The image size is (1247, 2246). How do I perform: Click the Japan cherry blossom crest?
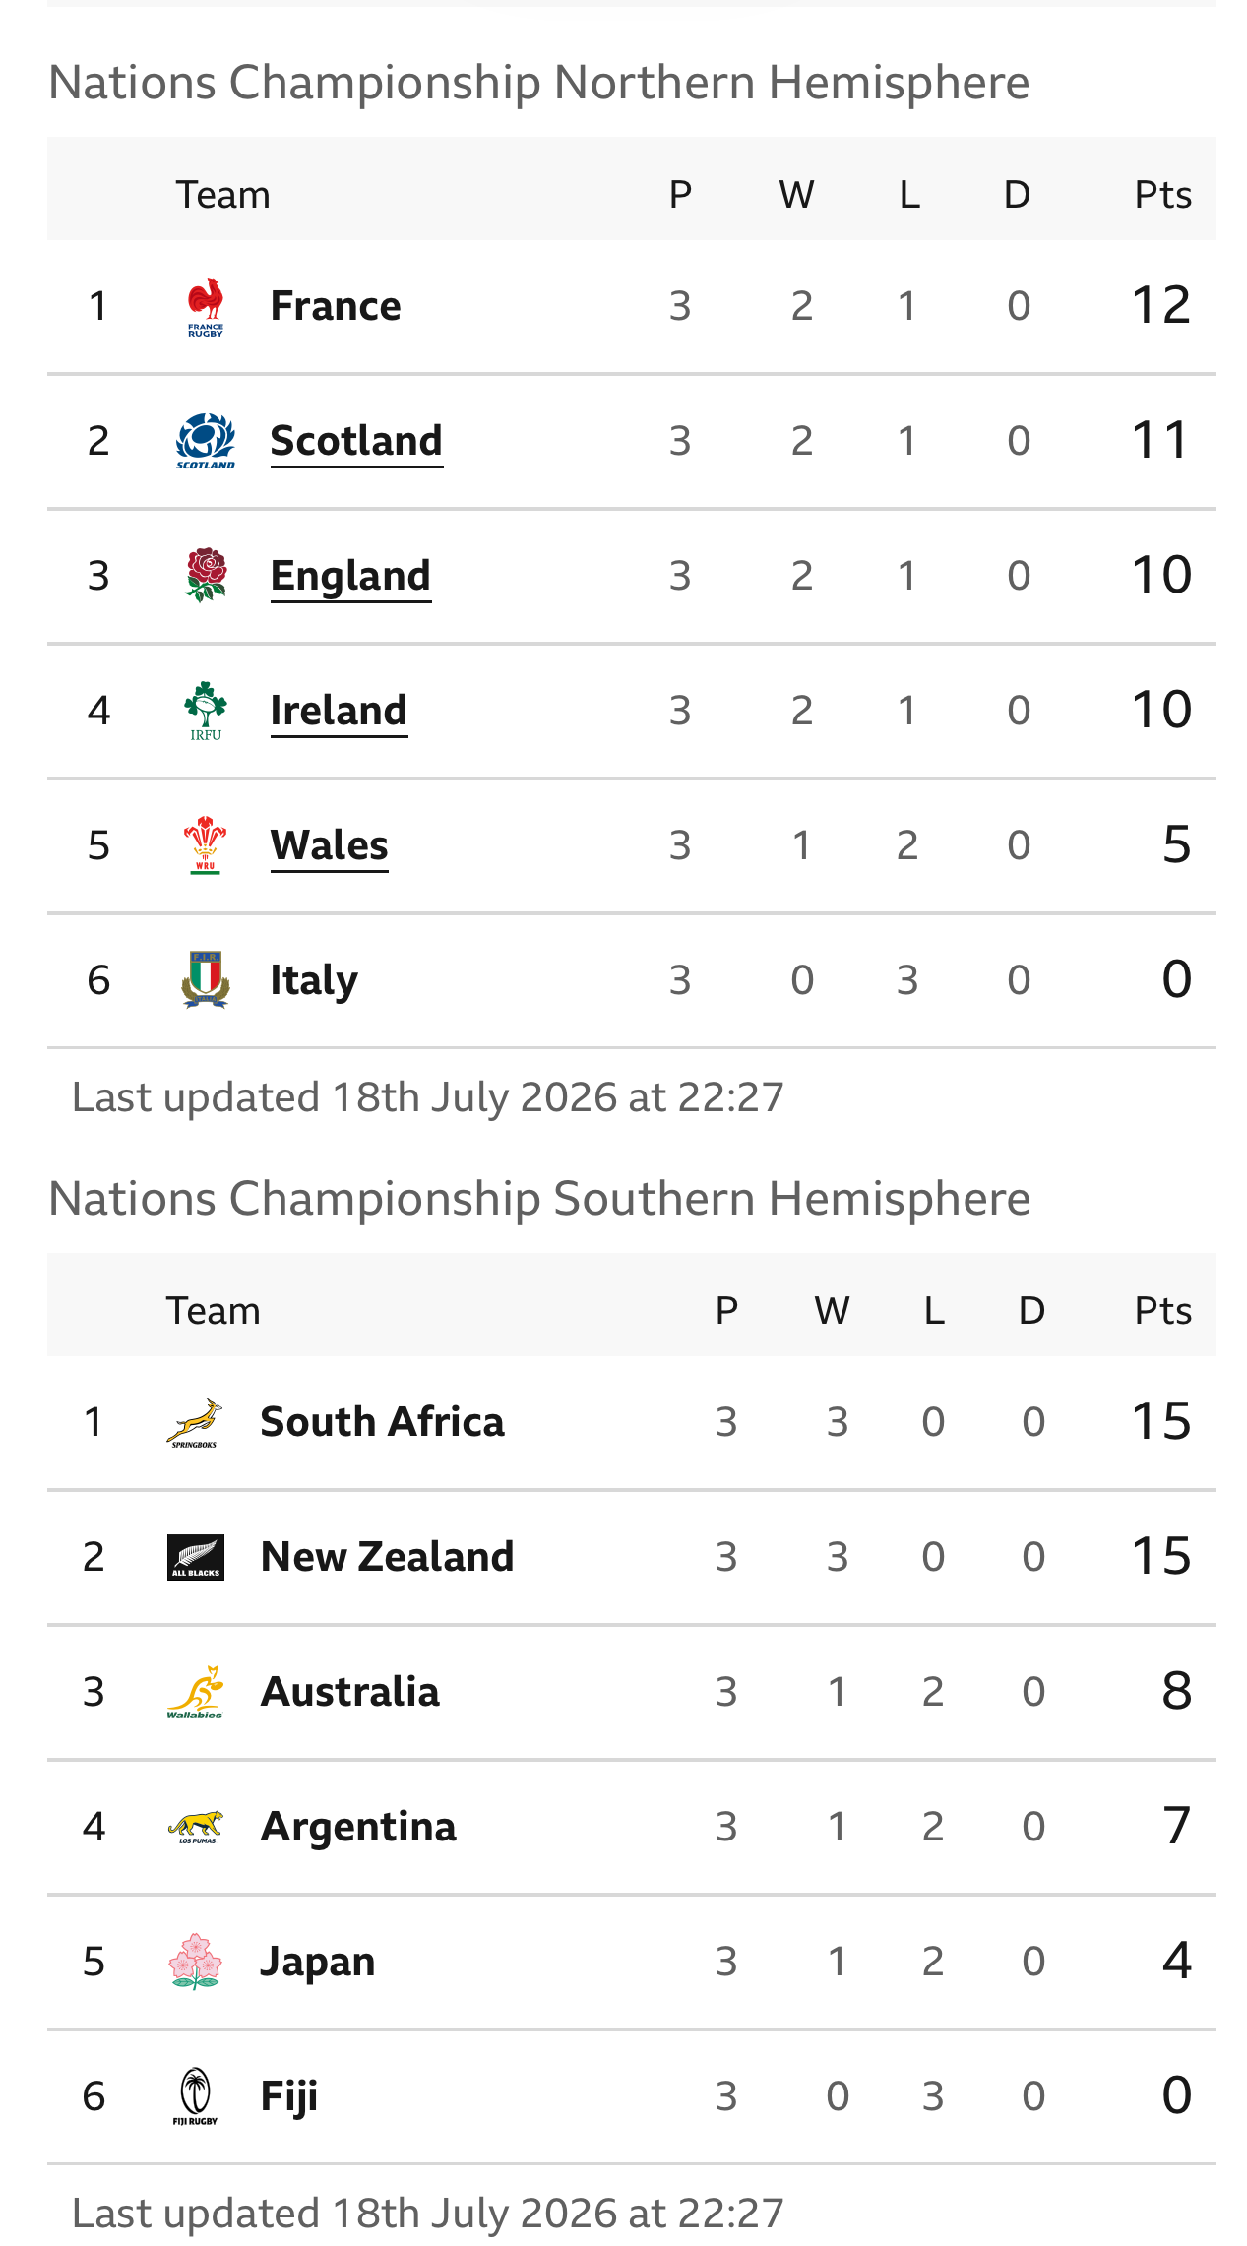coord(195,1962)
